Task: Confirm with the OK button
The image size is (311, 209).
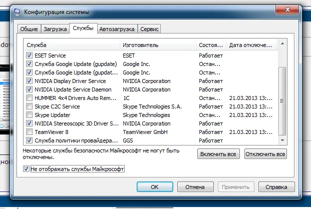Action: (x=155, y=187)
